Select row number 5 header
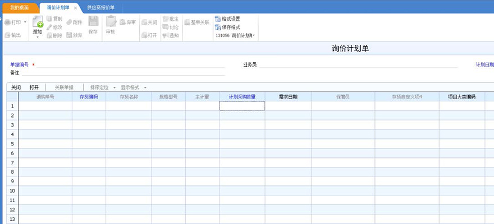This screenshot has height=224, width=494. pyautogui.click(x=12, y=143)
